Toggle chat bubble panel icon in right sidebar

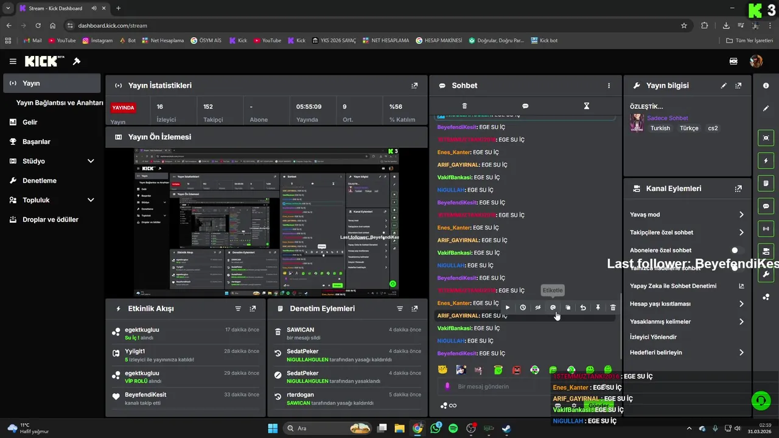click(x=766, y=206)
